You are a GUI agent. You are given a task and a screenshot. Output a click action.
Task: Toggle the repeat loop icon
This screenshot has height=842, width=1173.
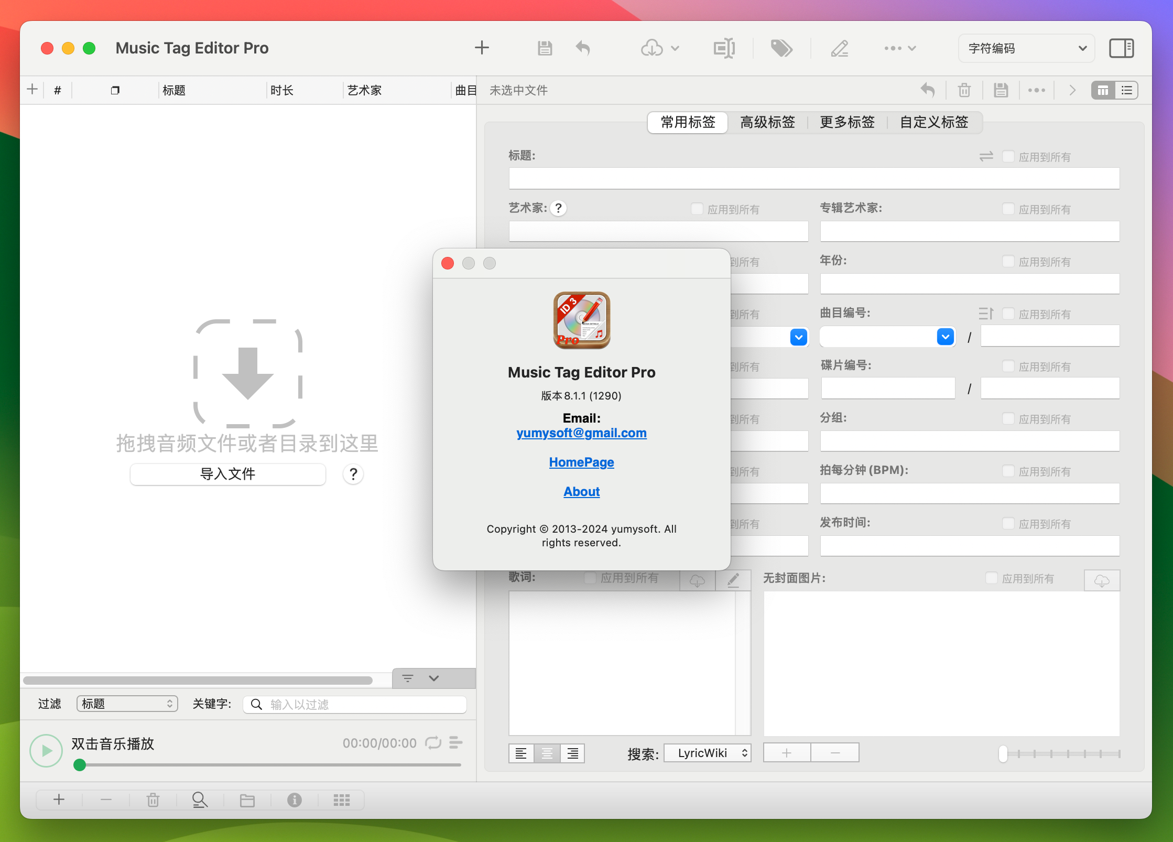click(x=433, y=742)
